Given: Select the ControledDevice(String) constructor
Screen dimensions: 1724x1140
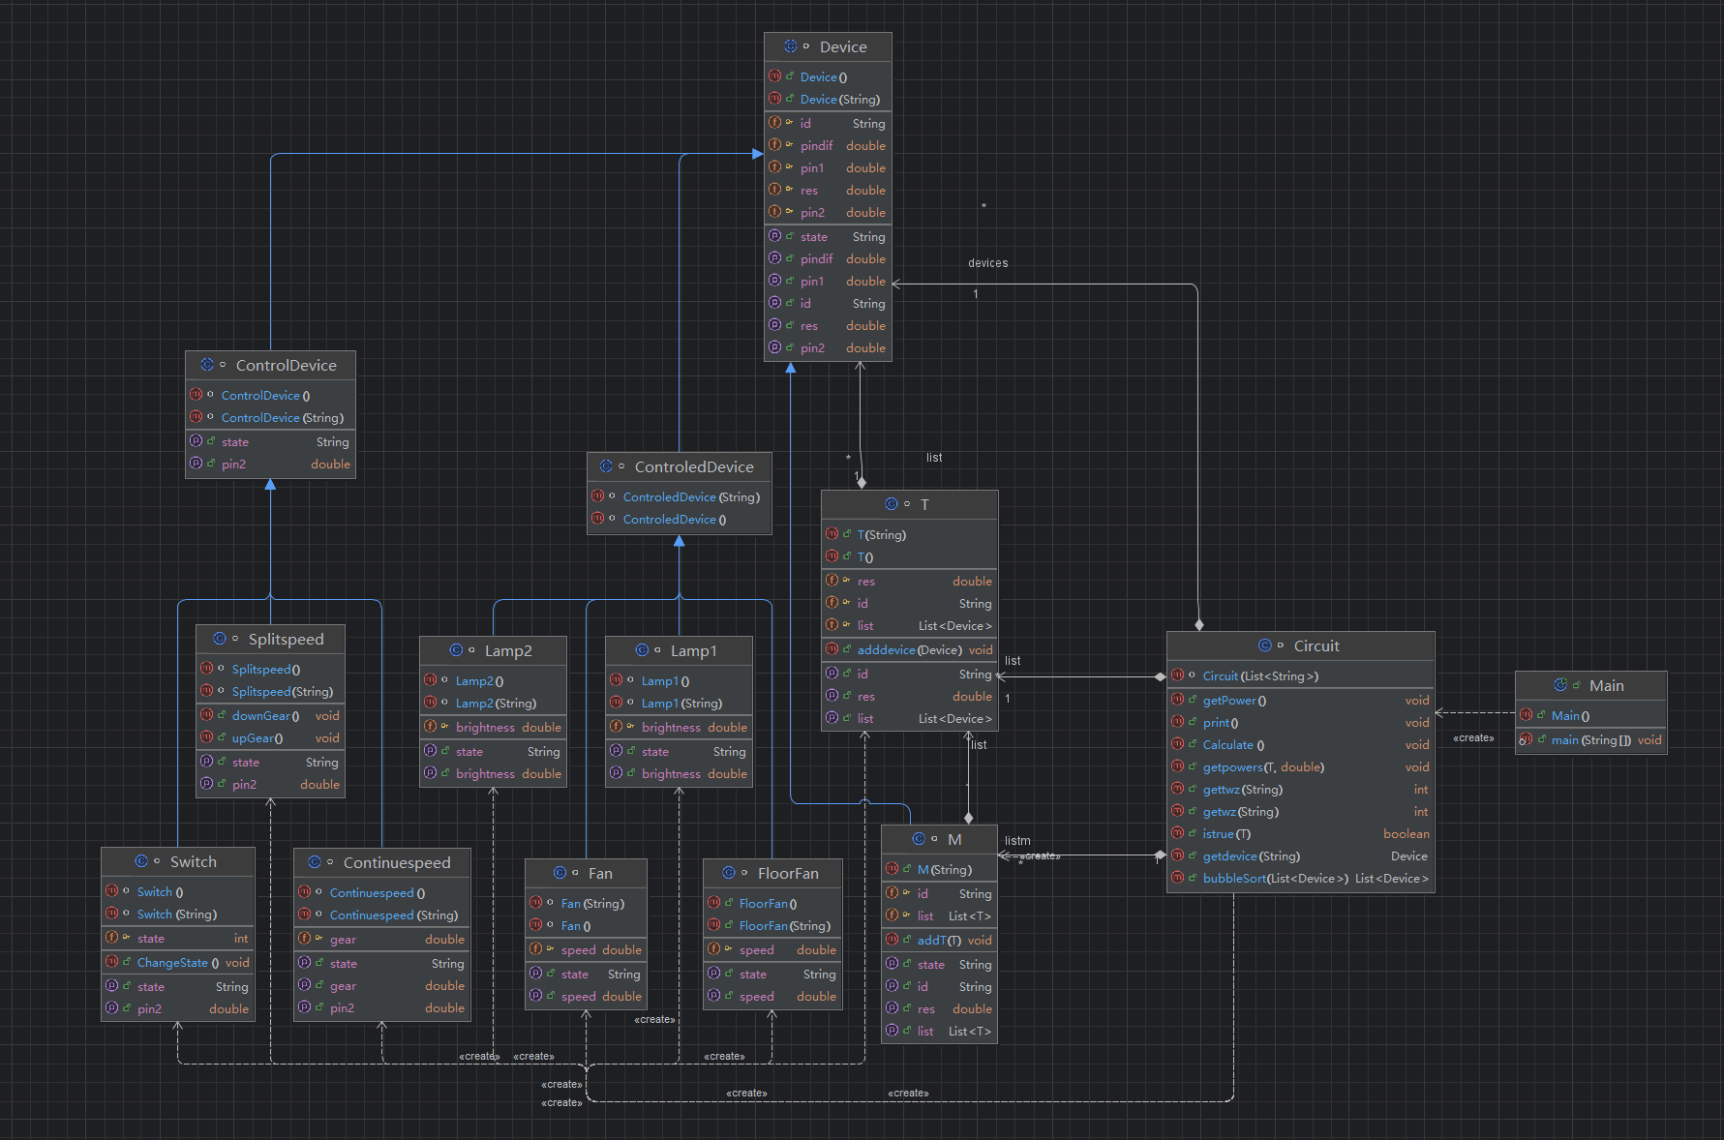Looking at the screenshot, I should tap(680, 496).
